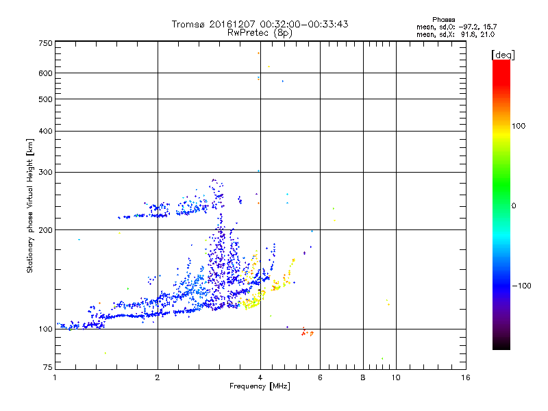The height and width of the screenshot is (411, 548).
Task: Select the 'mean, sd,X: 91.8, 21.0' line
Action: click(456, 34)
